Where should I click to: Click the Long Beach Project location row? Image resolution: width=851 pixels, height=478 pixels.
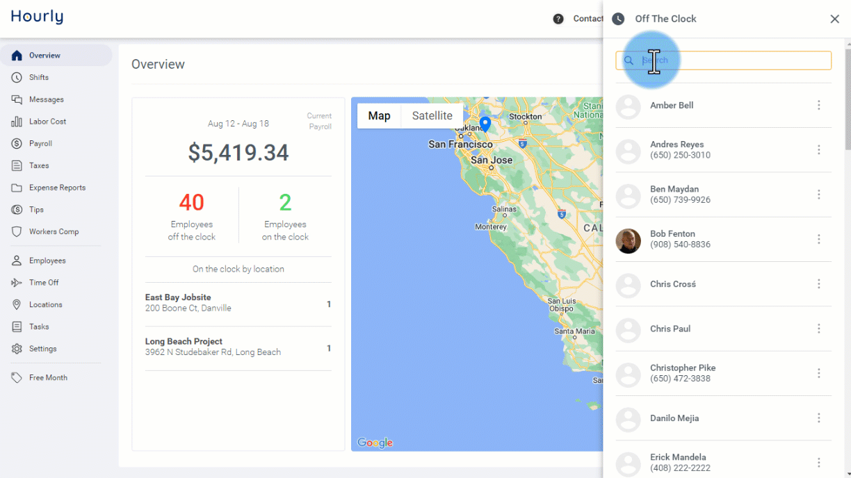[x=238, y=347]
